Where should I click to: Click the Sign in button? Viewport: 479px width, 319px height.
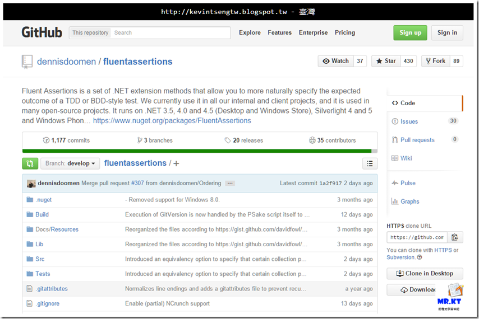coord(447,32)
